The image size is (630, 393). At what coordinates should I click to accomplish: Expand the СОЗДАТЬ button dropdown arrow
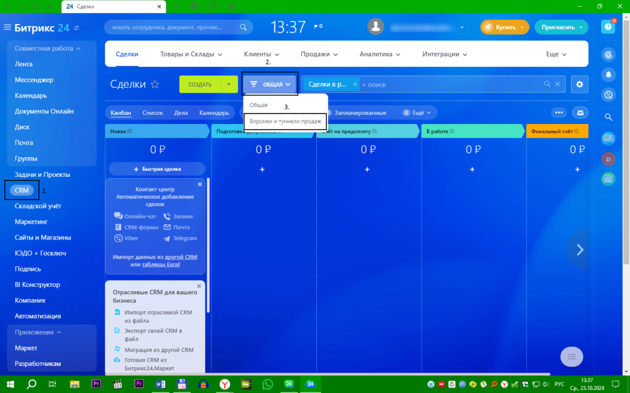(229, 84)
